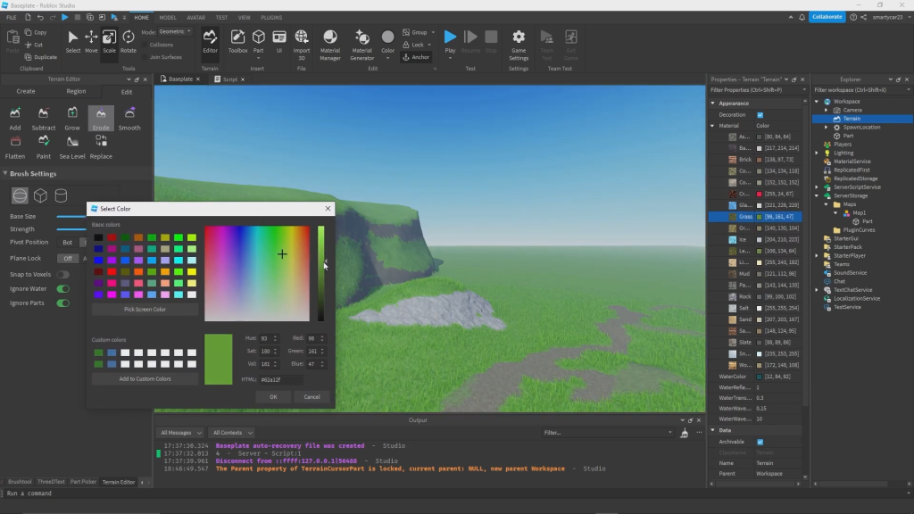Activate the Rotate tool in ribbon
The image size is (914, 514).
tap(129, 42)
